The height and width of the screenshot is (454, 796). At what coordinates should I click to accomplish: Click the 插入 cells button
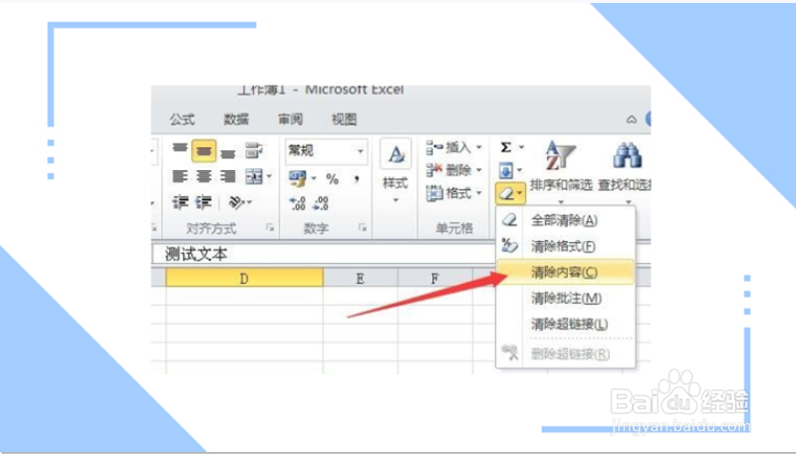[448, 147]
